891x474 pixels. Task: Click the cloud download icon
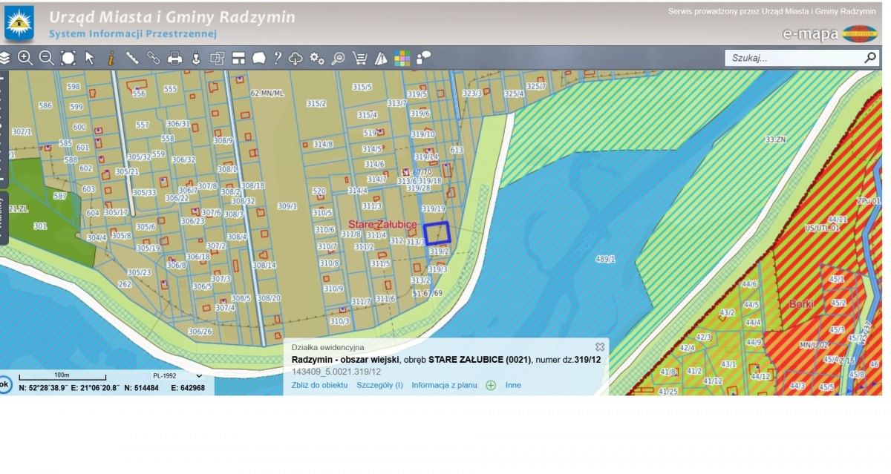tap(296, 58)
